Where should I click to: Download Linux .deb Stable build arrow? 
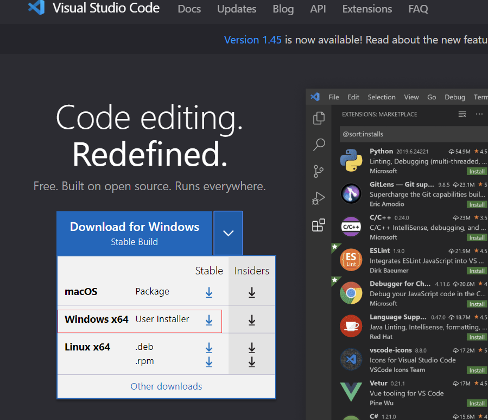(x=209, y=348)
